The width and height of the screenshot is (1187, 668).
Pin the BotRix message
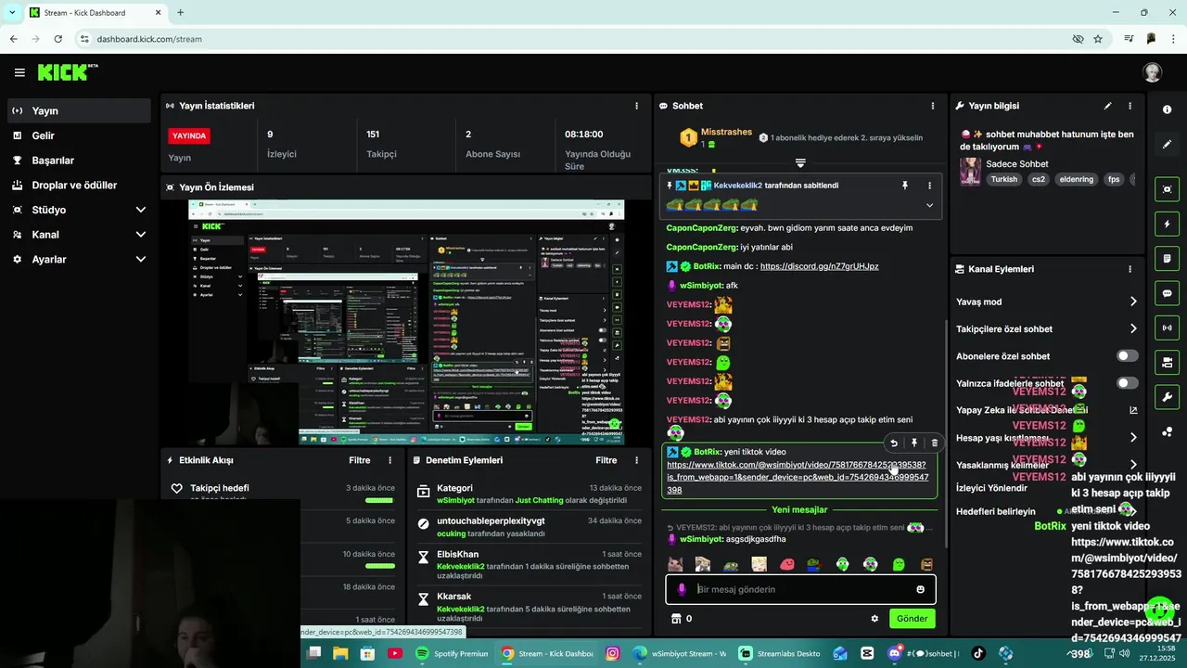[x=914, y=443]
